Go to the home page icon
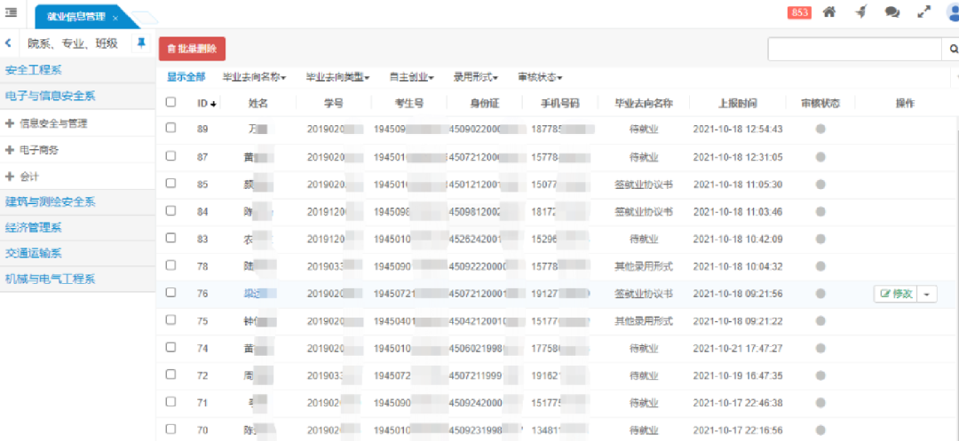Screen dimensions: 959x441 tap(829, 12)
